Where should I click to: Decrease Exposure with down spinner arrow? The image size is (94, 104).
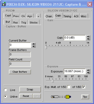click(88, 73)
